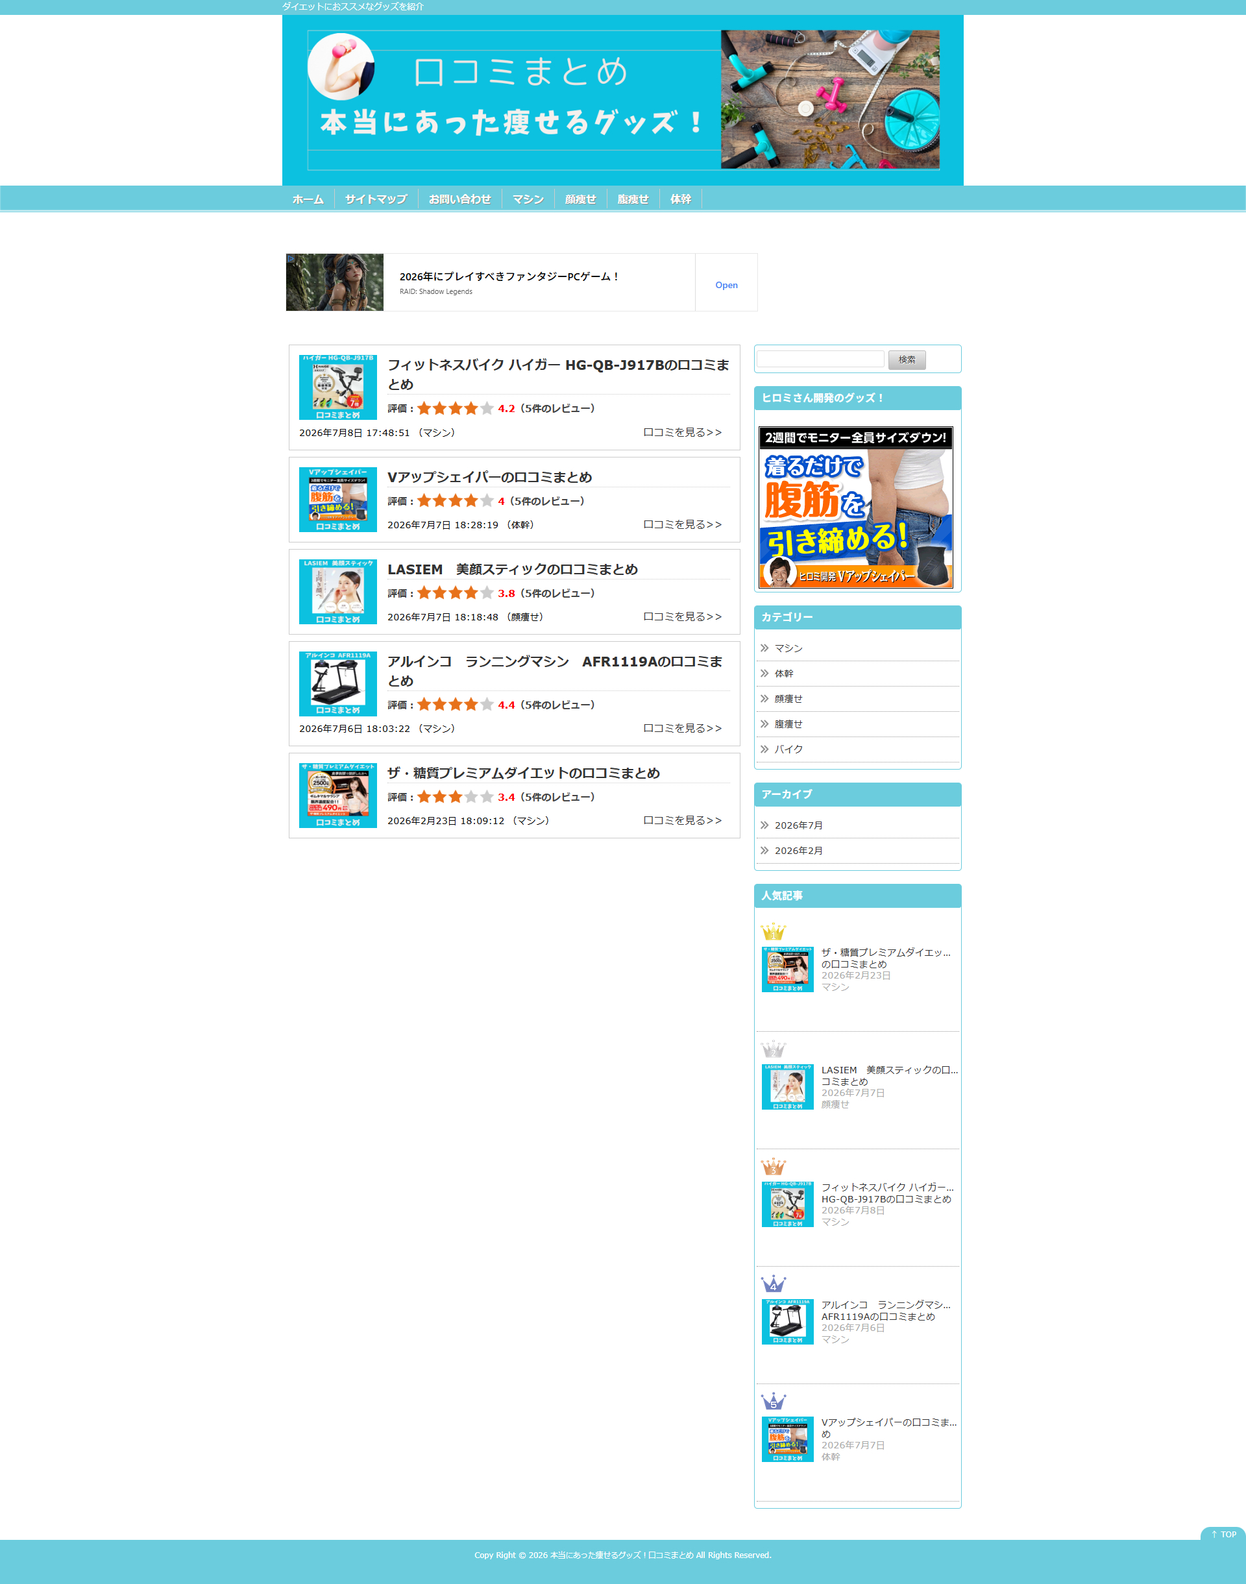1246x1584 pixels.
Task: Open the アルインコ ランニングマシン article title
Action: (x=554, y=671)
